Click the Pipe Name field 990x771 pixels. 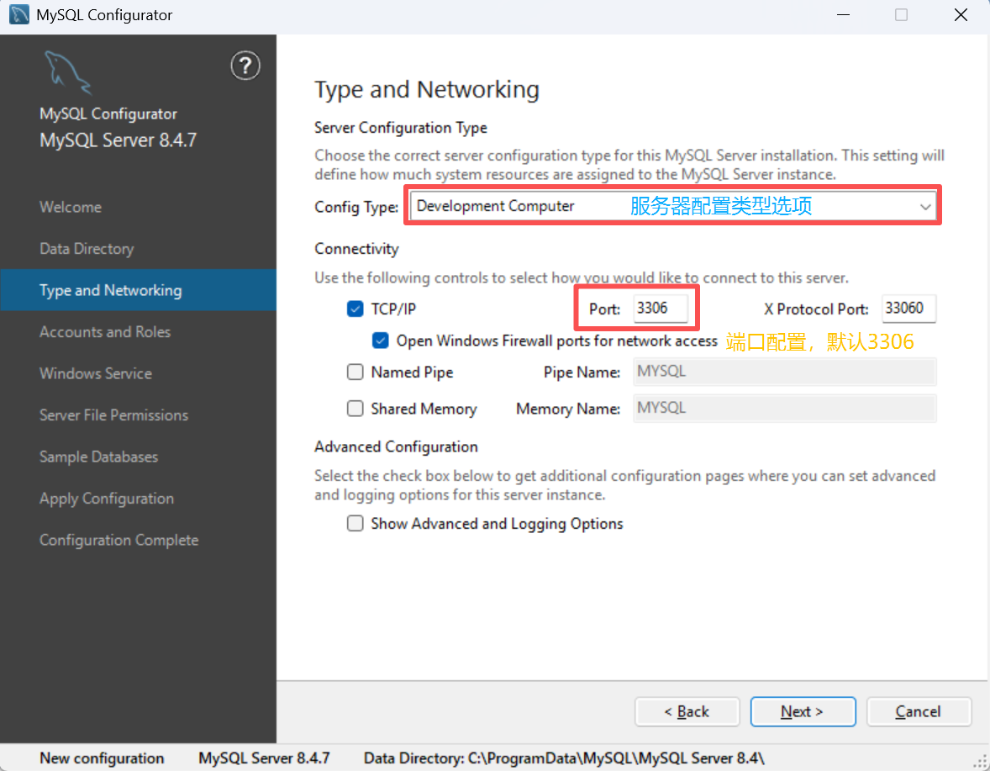click(x=785, y=372)
